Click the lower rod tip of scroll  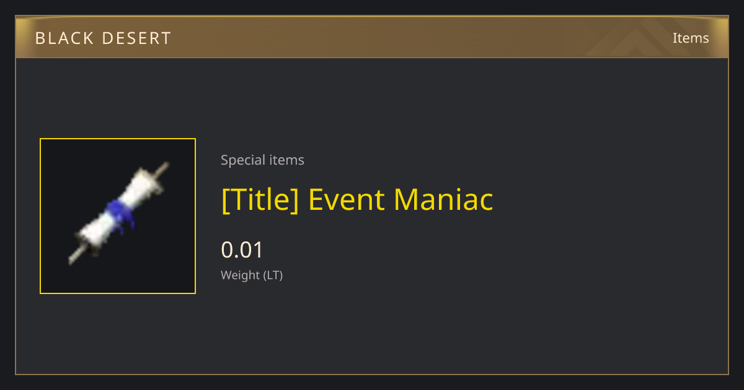click(x=74, y=258)
